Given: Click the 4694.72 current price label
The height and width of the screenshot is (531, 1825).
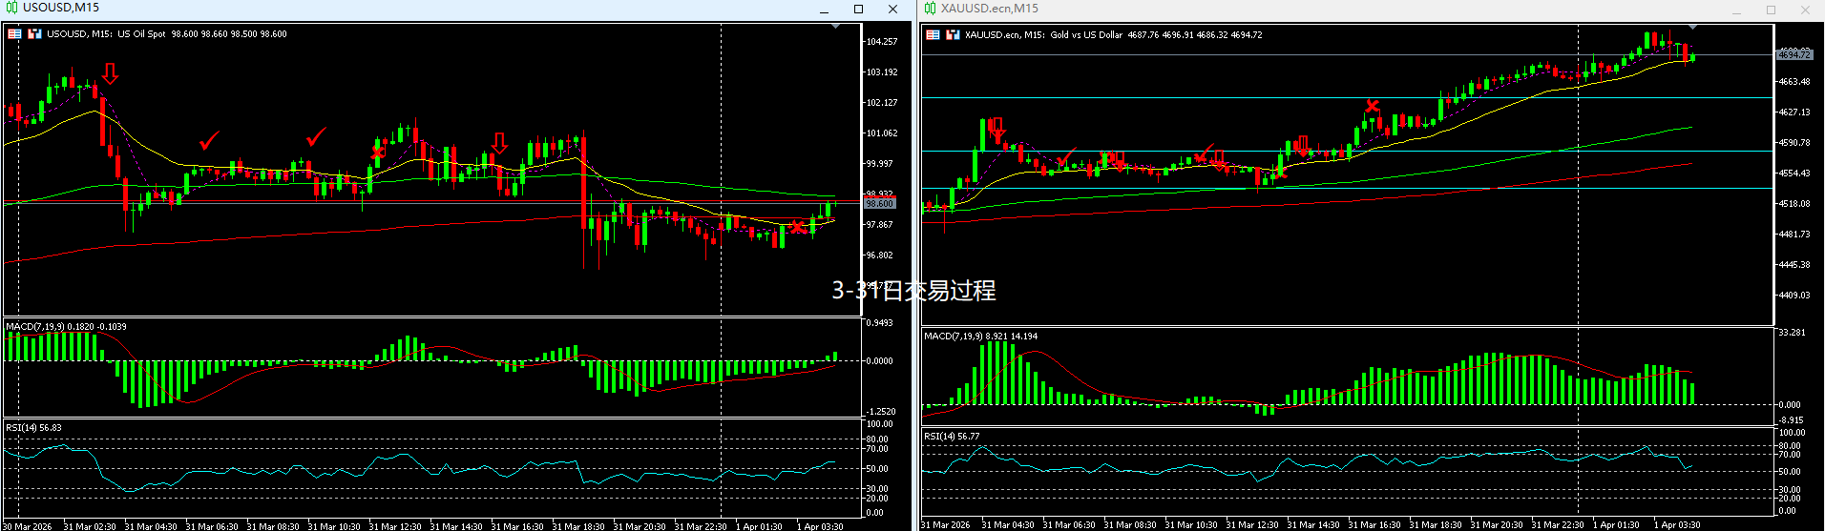Looking at the screenshot, I should click(x=1794, y=54).
